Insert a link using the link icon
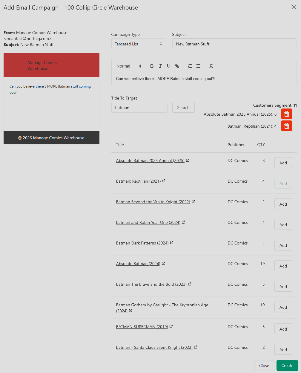Screen dimensions: 301x373 [x=177, y=66]
